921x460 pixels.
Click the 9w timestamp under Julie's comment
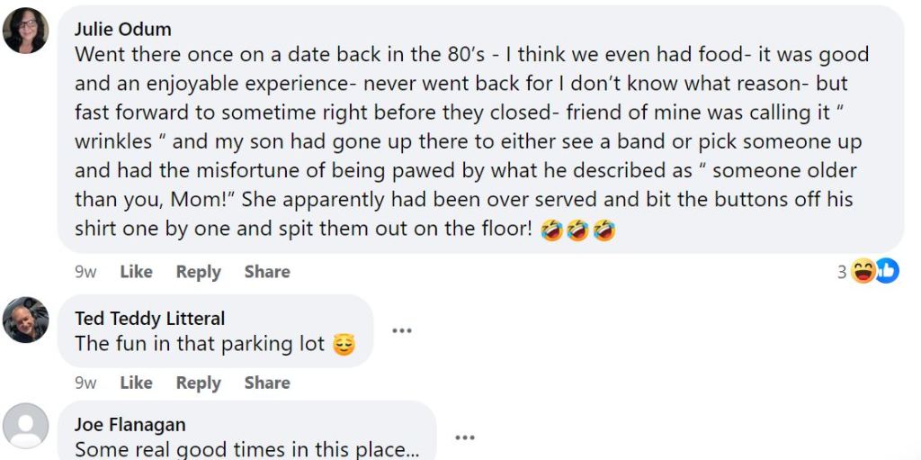pyautogui.click(x=85, y=272)
